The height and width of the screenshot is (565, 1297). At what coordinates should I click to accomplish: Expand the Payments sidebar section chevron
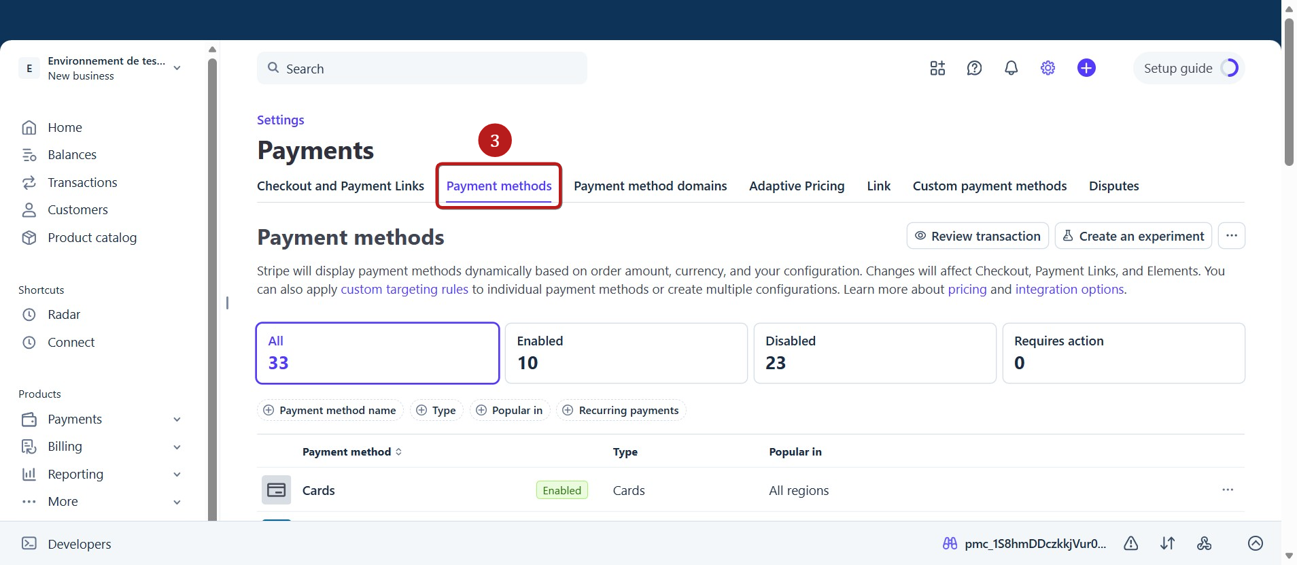[x=177, y=420]
